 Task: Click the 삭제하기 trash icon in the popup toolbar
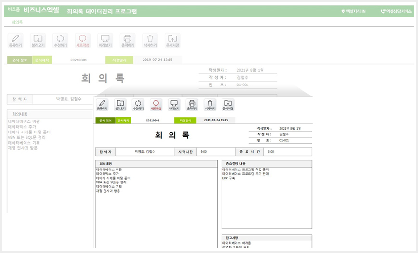coord(210,105)
